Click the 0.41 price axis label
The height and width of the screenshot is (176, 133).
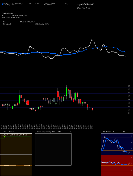(129, 93)
